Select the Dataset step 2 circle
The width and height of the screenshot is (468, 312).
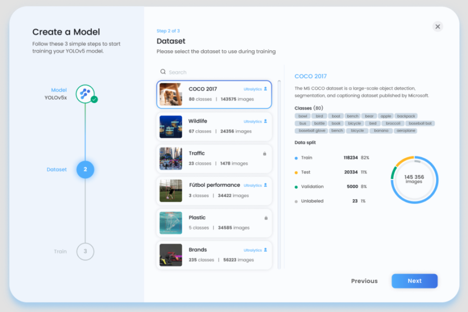pos(85,170)
